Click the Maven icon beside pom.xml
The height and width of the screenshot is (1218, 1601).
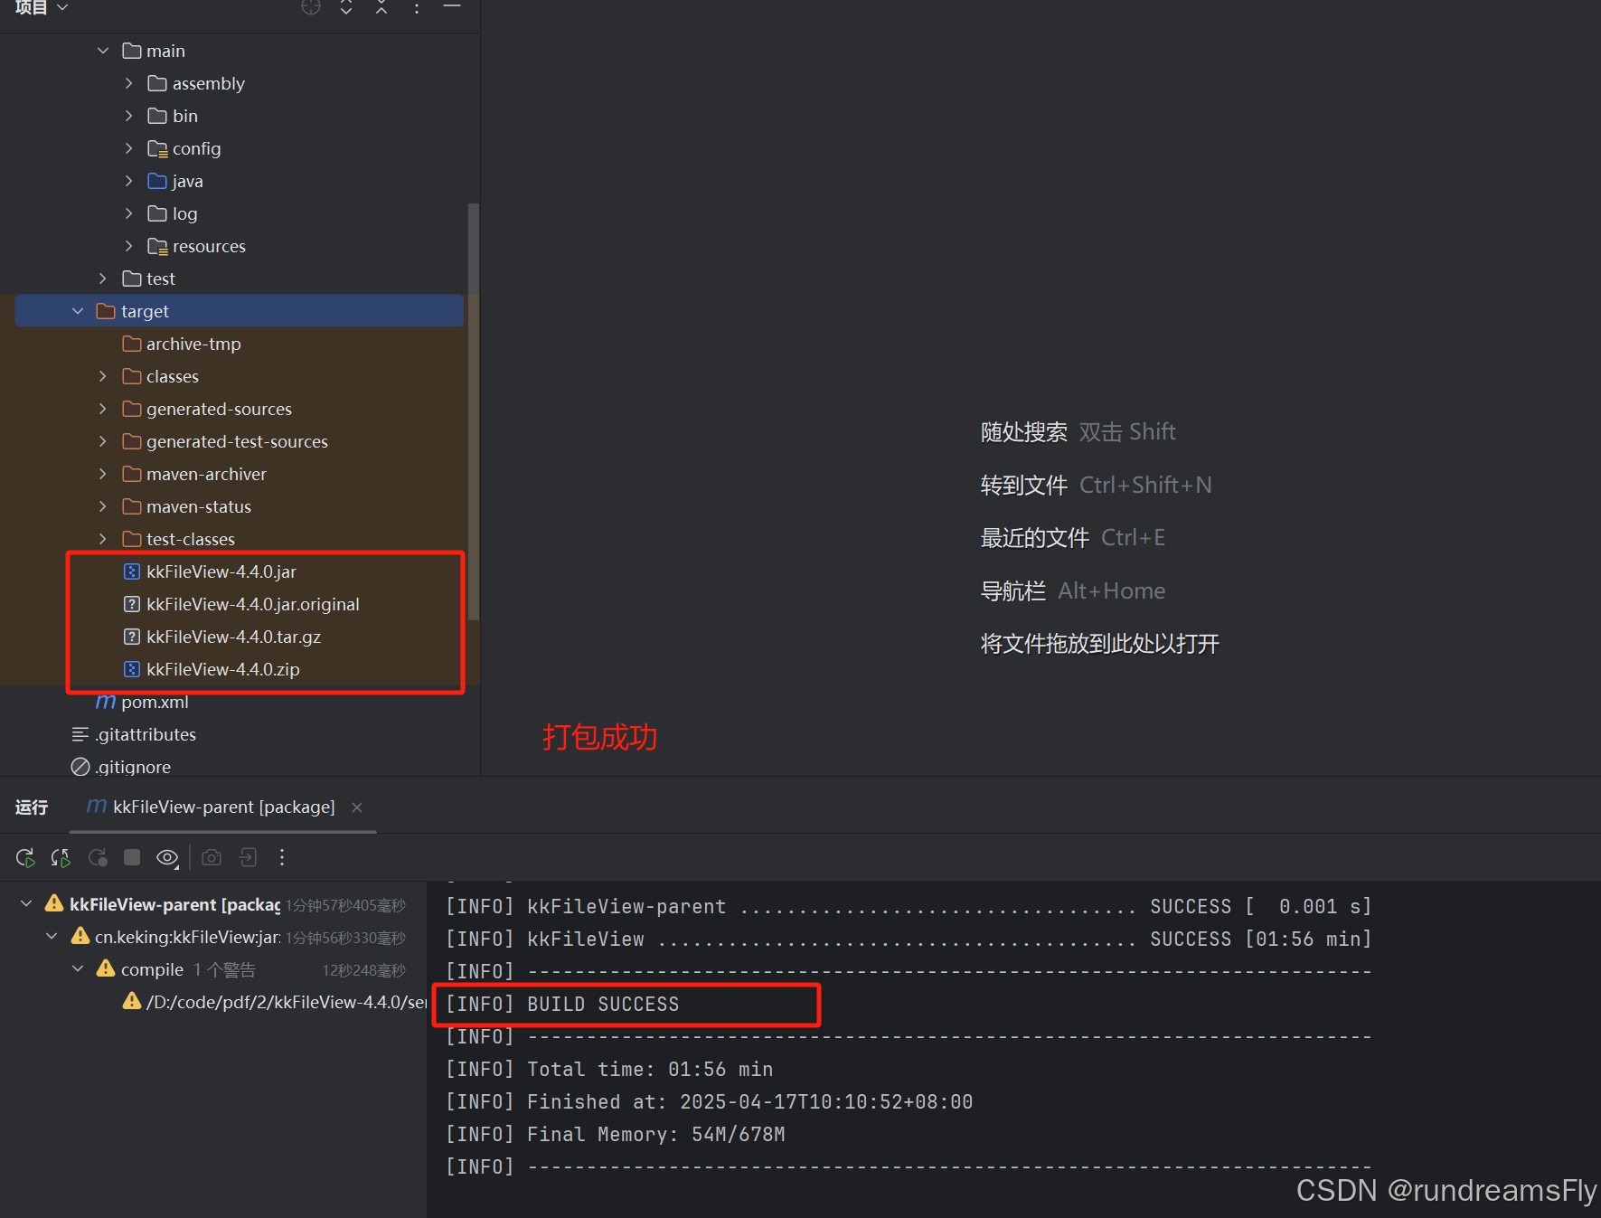[x=106, y=702]
